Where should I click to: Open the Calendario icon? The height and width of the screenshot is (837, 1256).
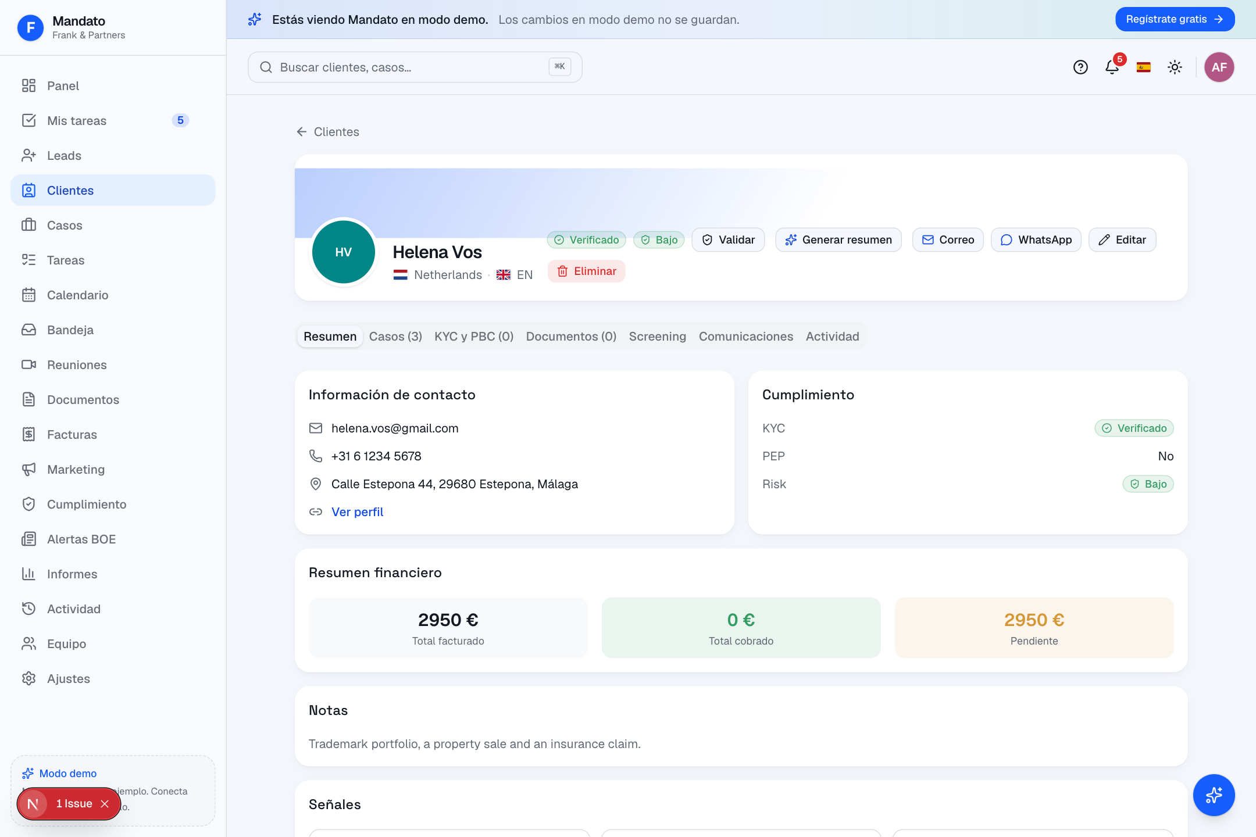coord(28,295)
